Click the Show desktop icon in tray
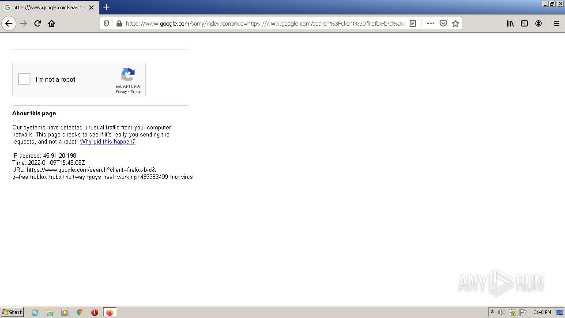This screenshot has height=318, width=565. point(560,312)
